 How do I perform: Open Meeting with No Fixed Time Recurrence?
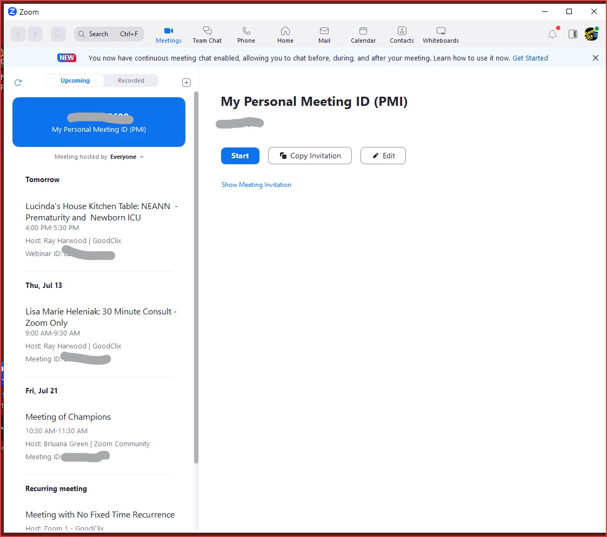[x=100, y=514]
